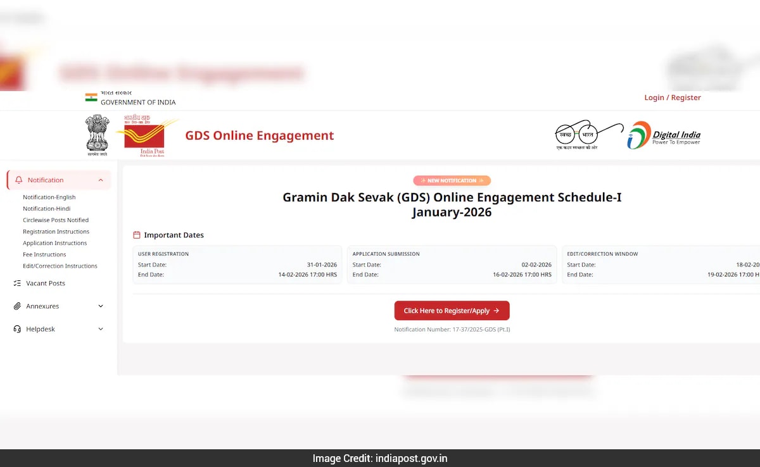Click the Indian flag icon
This screenshot has width=760, height=467.
[x=91, y=97]
